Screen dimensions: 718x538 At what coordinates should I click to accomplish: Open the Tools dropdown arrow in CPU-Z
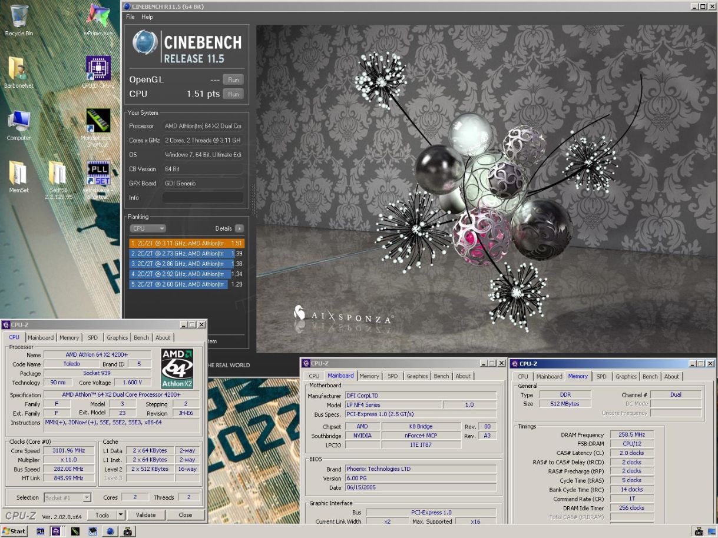point(121,515)
